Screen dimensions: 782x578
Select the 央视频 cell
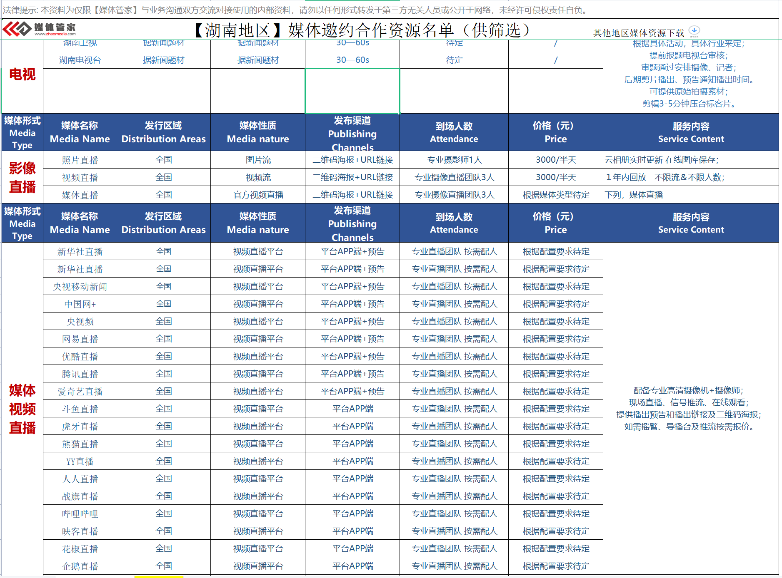pos(80,322)
